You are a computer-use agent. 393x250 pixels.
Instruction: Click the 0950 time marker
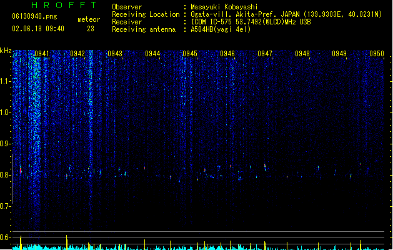(377, 54)
